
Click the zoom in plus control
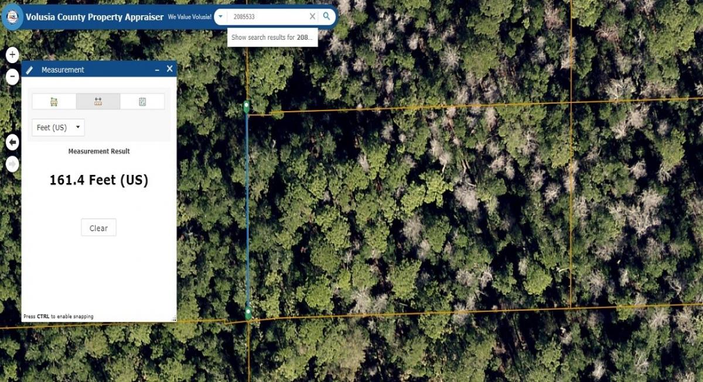tap(12, 54)
